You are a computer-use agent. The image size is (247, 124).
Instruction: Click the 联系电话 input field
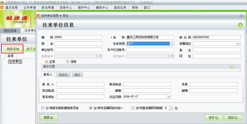coord(147,84)
